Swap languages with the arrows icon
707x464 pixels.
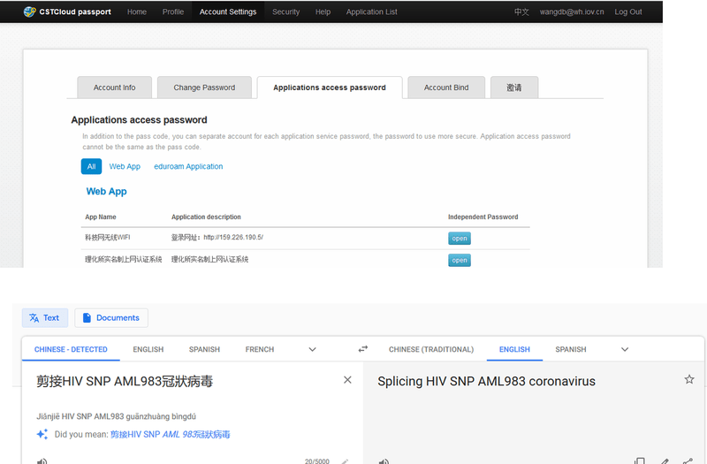(363, 349)
